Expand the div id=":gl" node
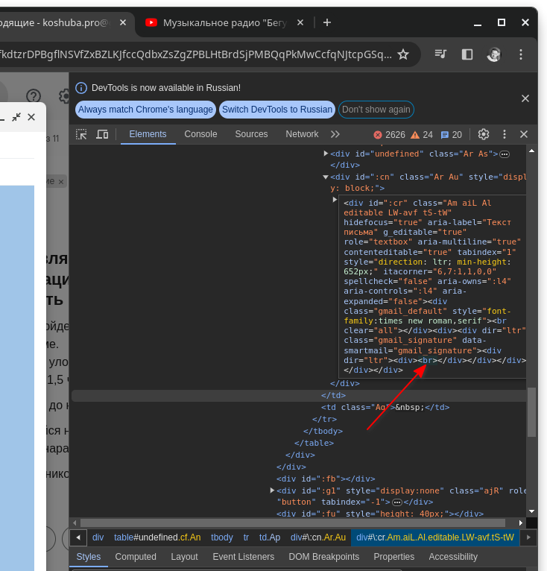The width and height of the screenshot is (547, 571). (x=272, y=490)
